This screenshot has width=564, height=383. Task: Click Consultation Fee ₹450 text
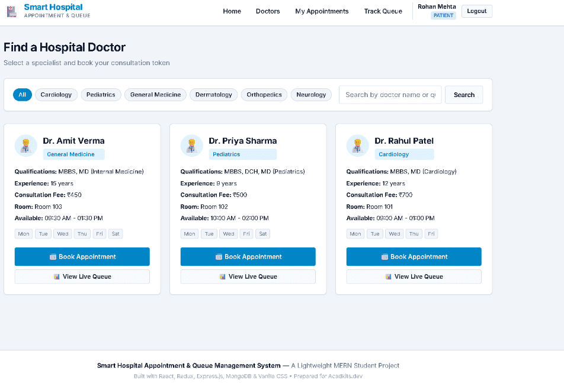click(48, 195)
